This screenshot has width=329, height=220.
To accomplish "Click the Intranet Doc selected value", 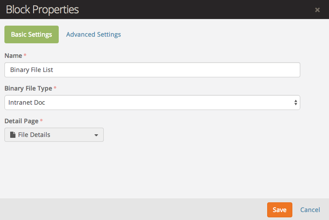I will [x=27, y=102].
